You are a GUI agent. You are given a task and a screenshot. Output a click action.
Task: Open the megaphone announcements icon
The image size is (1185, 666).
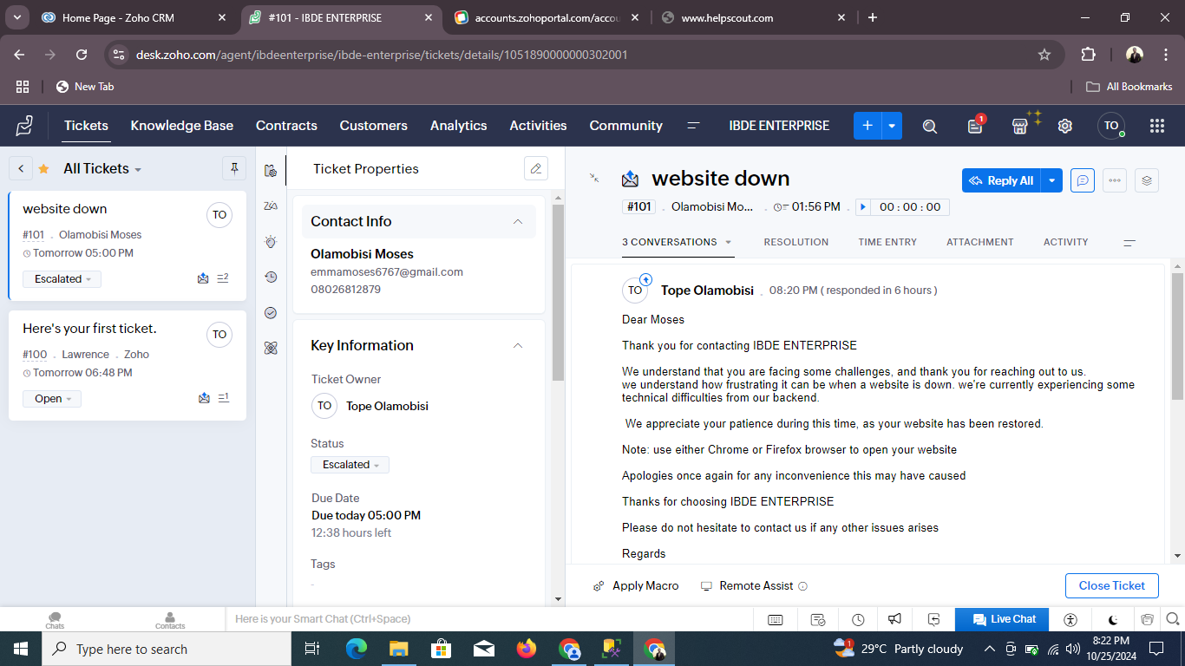point(894,619)
